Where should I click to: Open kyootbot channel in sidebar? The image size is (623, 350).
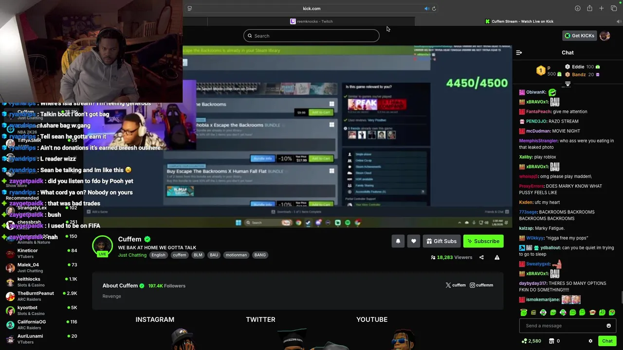pos(41,311)
